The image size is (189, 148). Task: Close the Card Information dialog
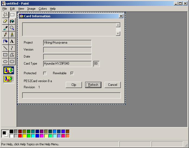(121, 16)
